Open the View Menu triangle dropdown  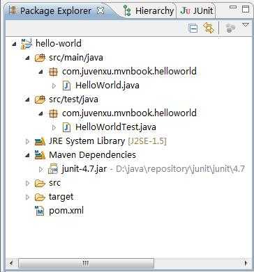coord(246,25)
